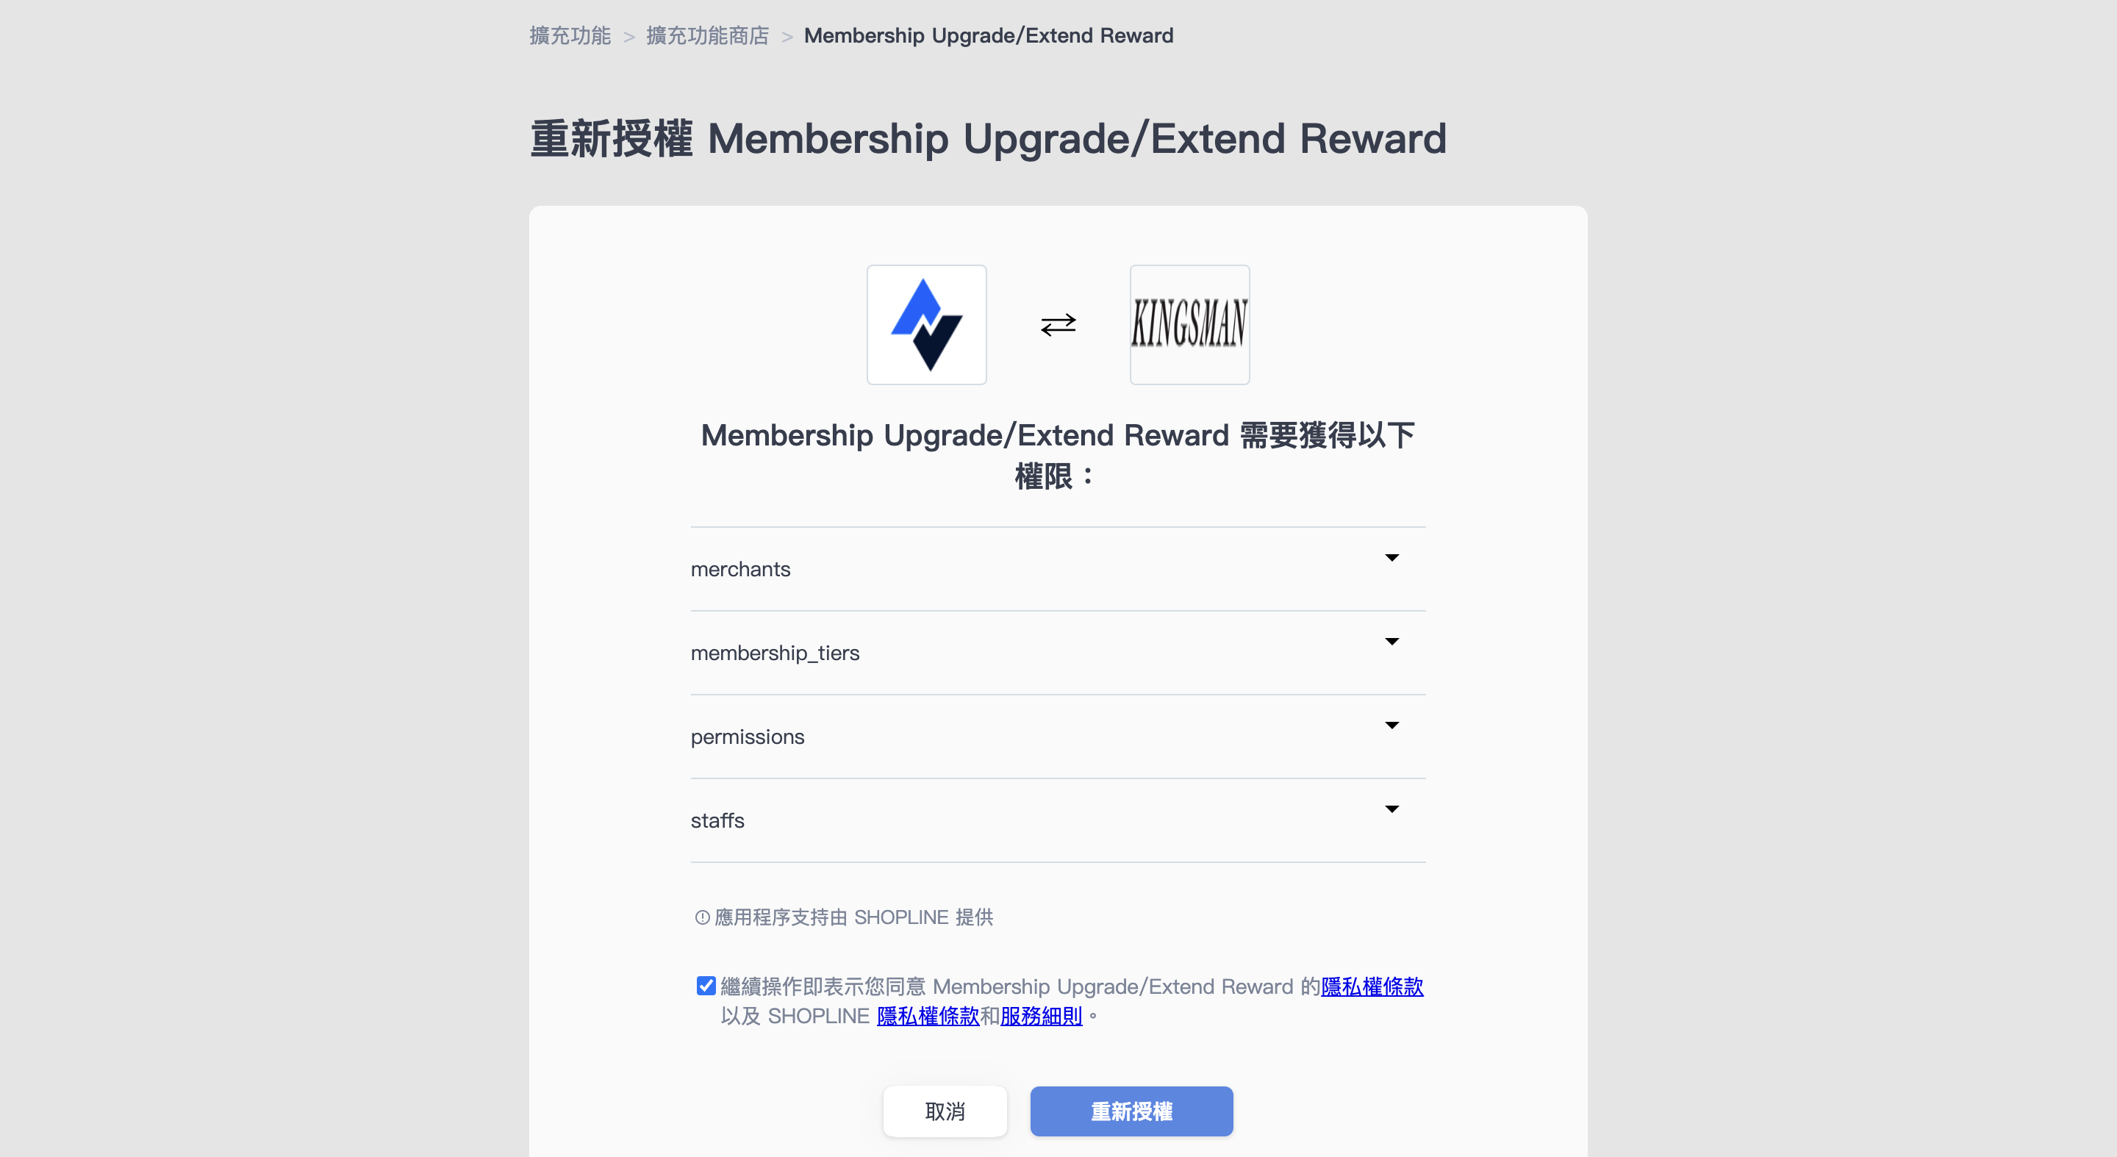Click the info icon beside SHOPLINE support note
Image resolution: width=2117 pixels, height=1157 pixels.
pyautogui.click(x=702, y=917)
